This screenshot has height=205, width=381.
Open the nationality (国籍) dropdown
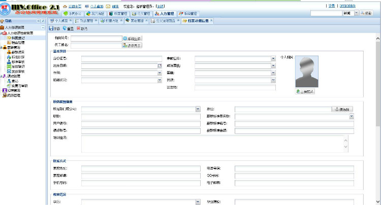point(273,73)
